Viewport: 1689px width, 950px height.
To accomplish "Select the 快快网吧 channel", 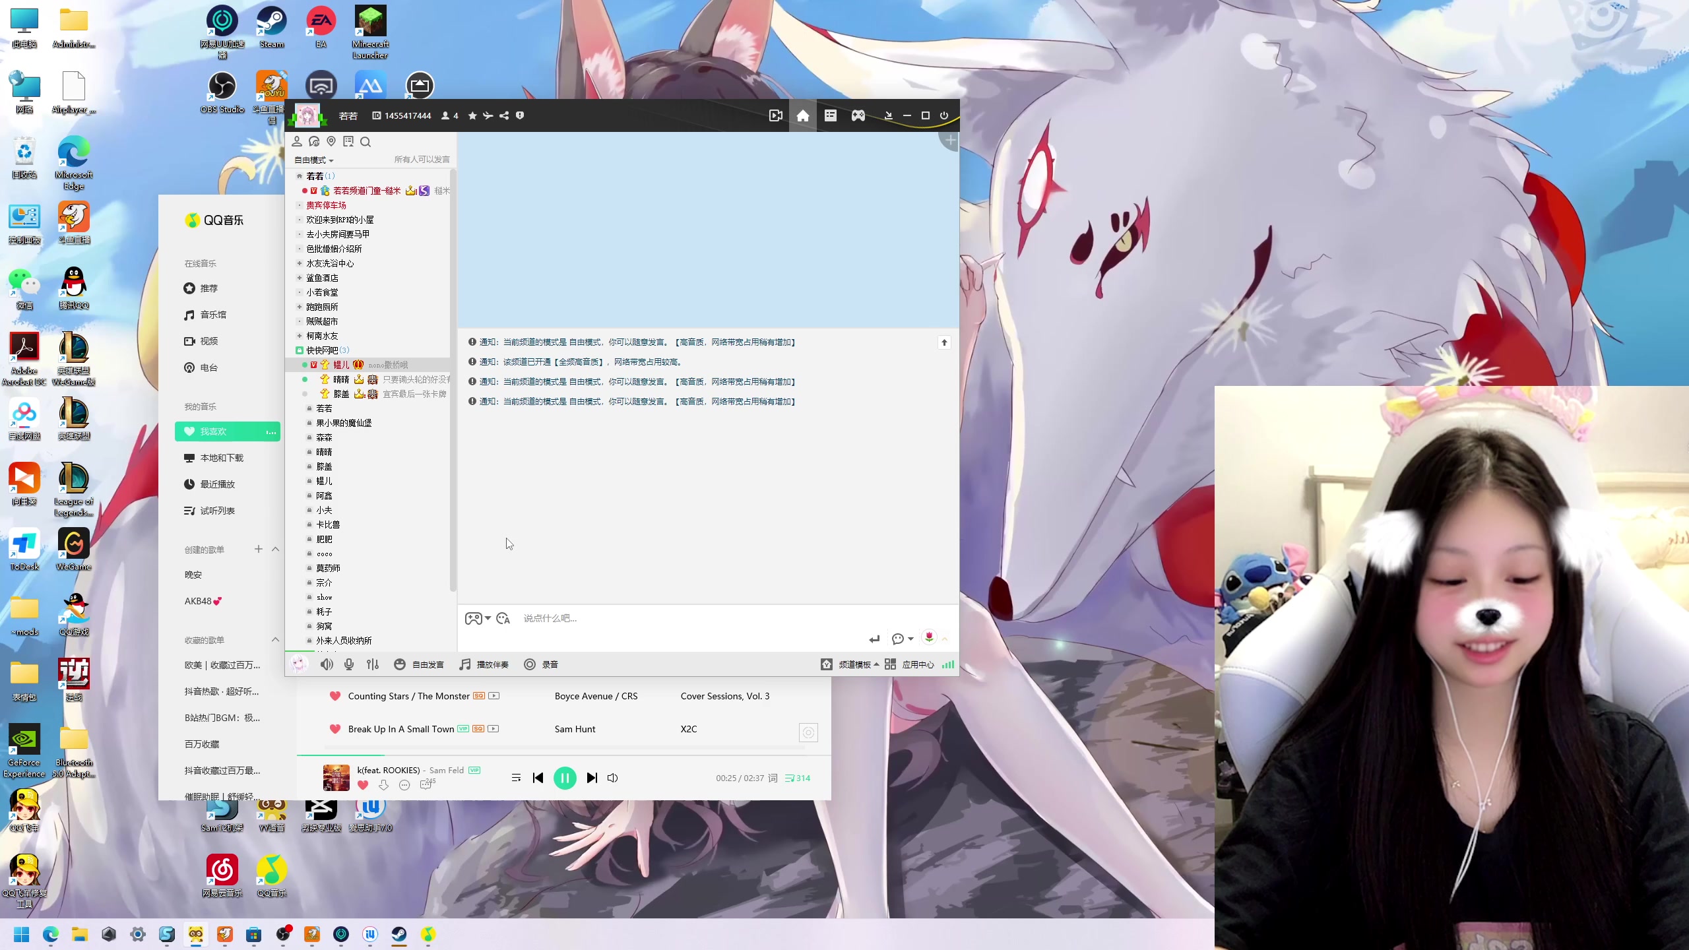I will point(322,350).
